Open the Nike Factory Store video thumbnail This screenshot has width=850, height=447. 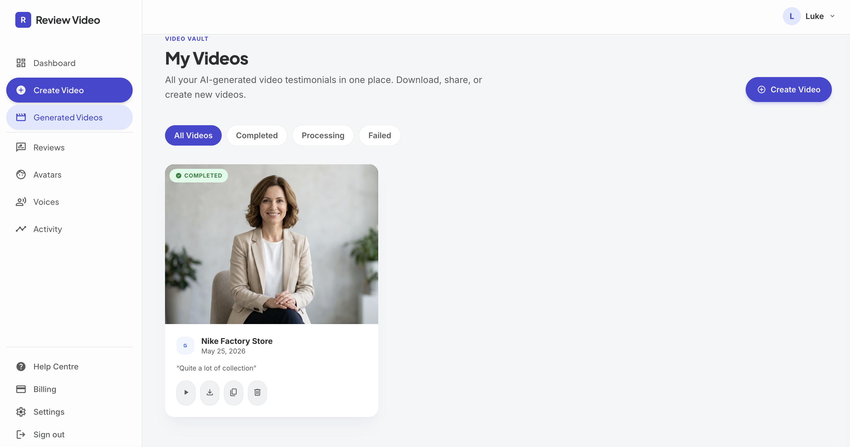[x=272, y=244]
